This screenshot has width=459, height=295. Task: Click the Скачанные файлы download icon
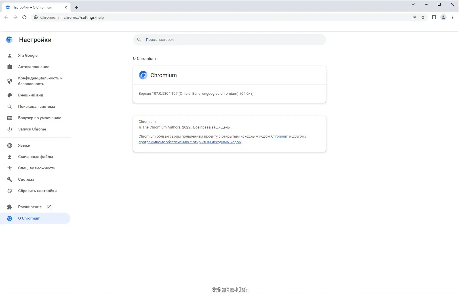pos(9,157)
